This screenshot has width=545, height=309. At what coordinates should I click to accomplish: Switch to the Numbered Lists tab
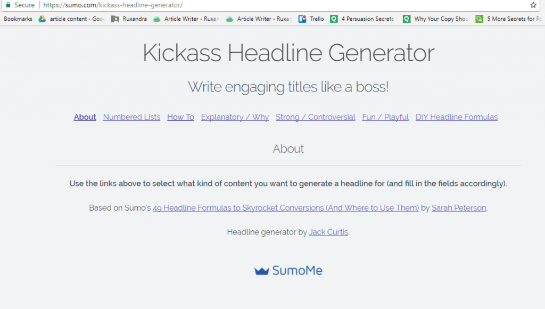pyautogui.click(x=131, y=117)
